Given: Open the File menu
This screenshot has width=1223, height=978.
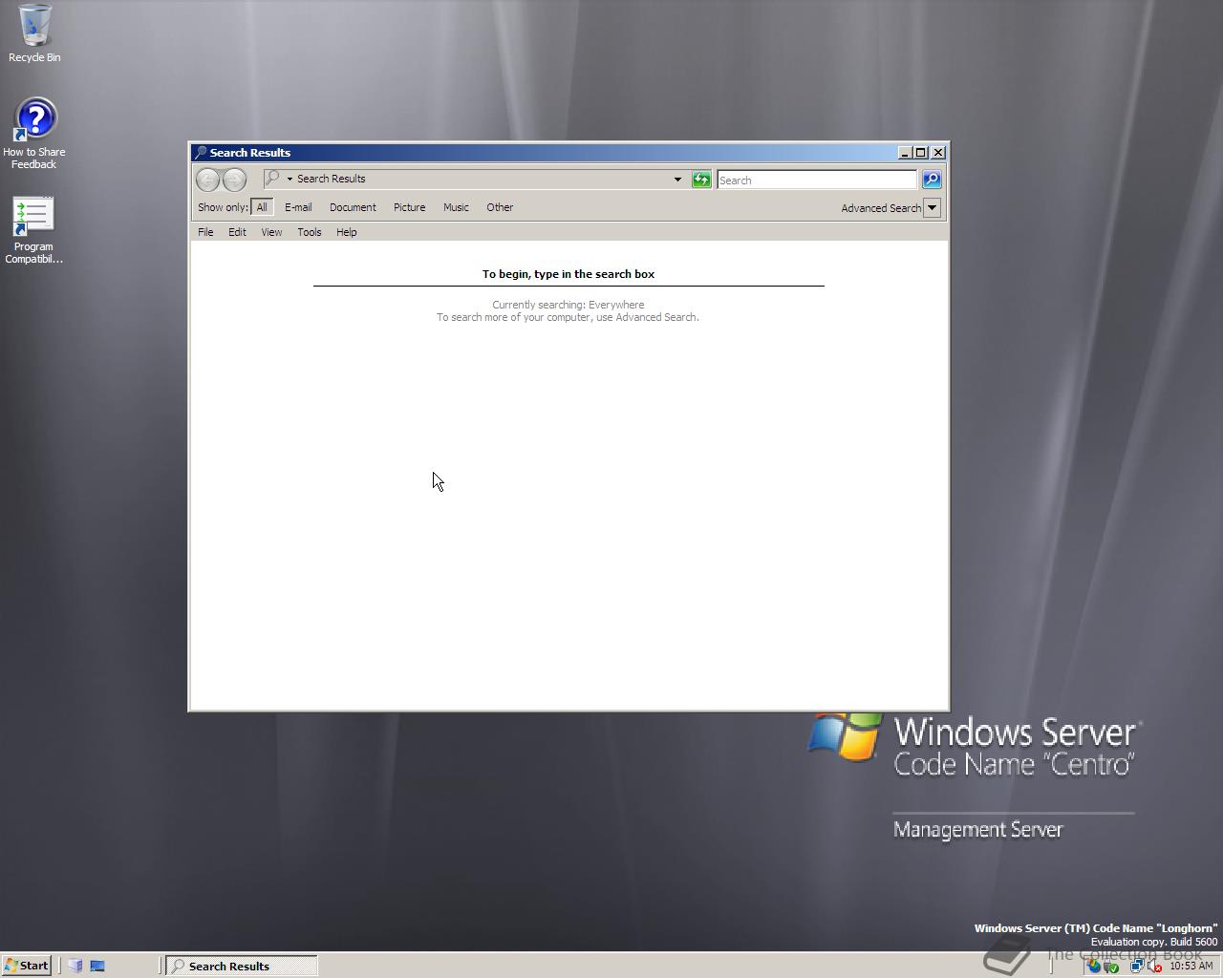Looking at the screenshot, I should click(x=205, y=232).
